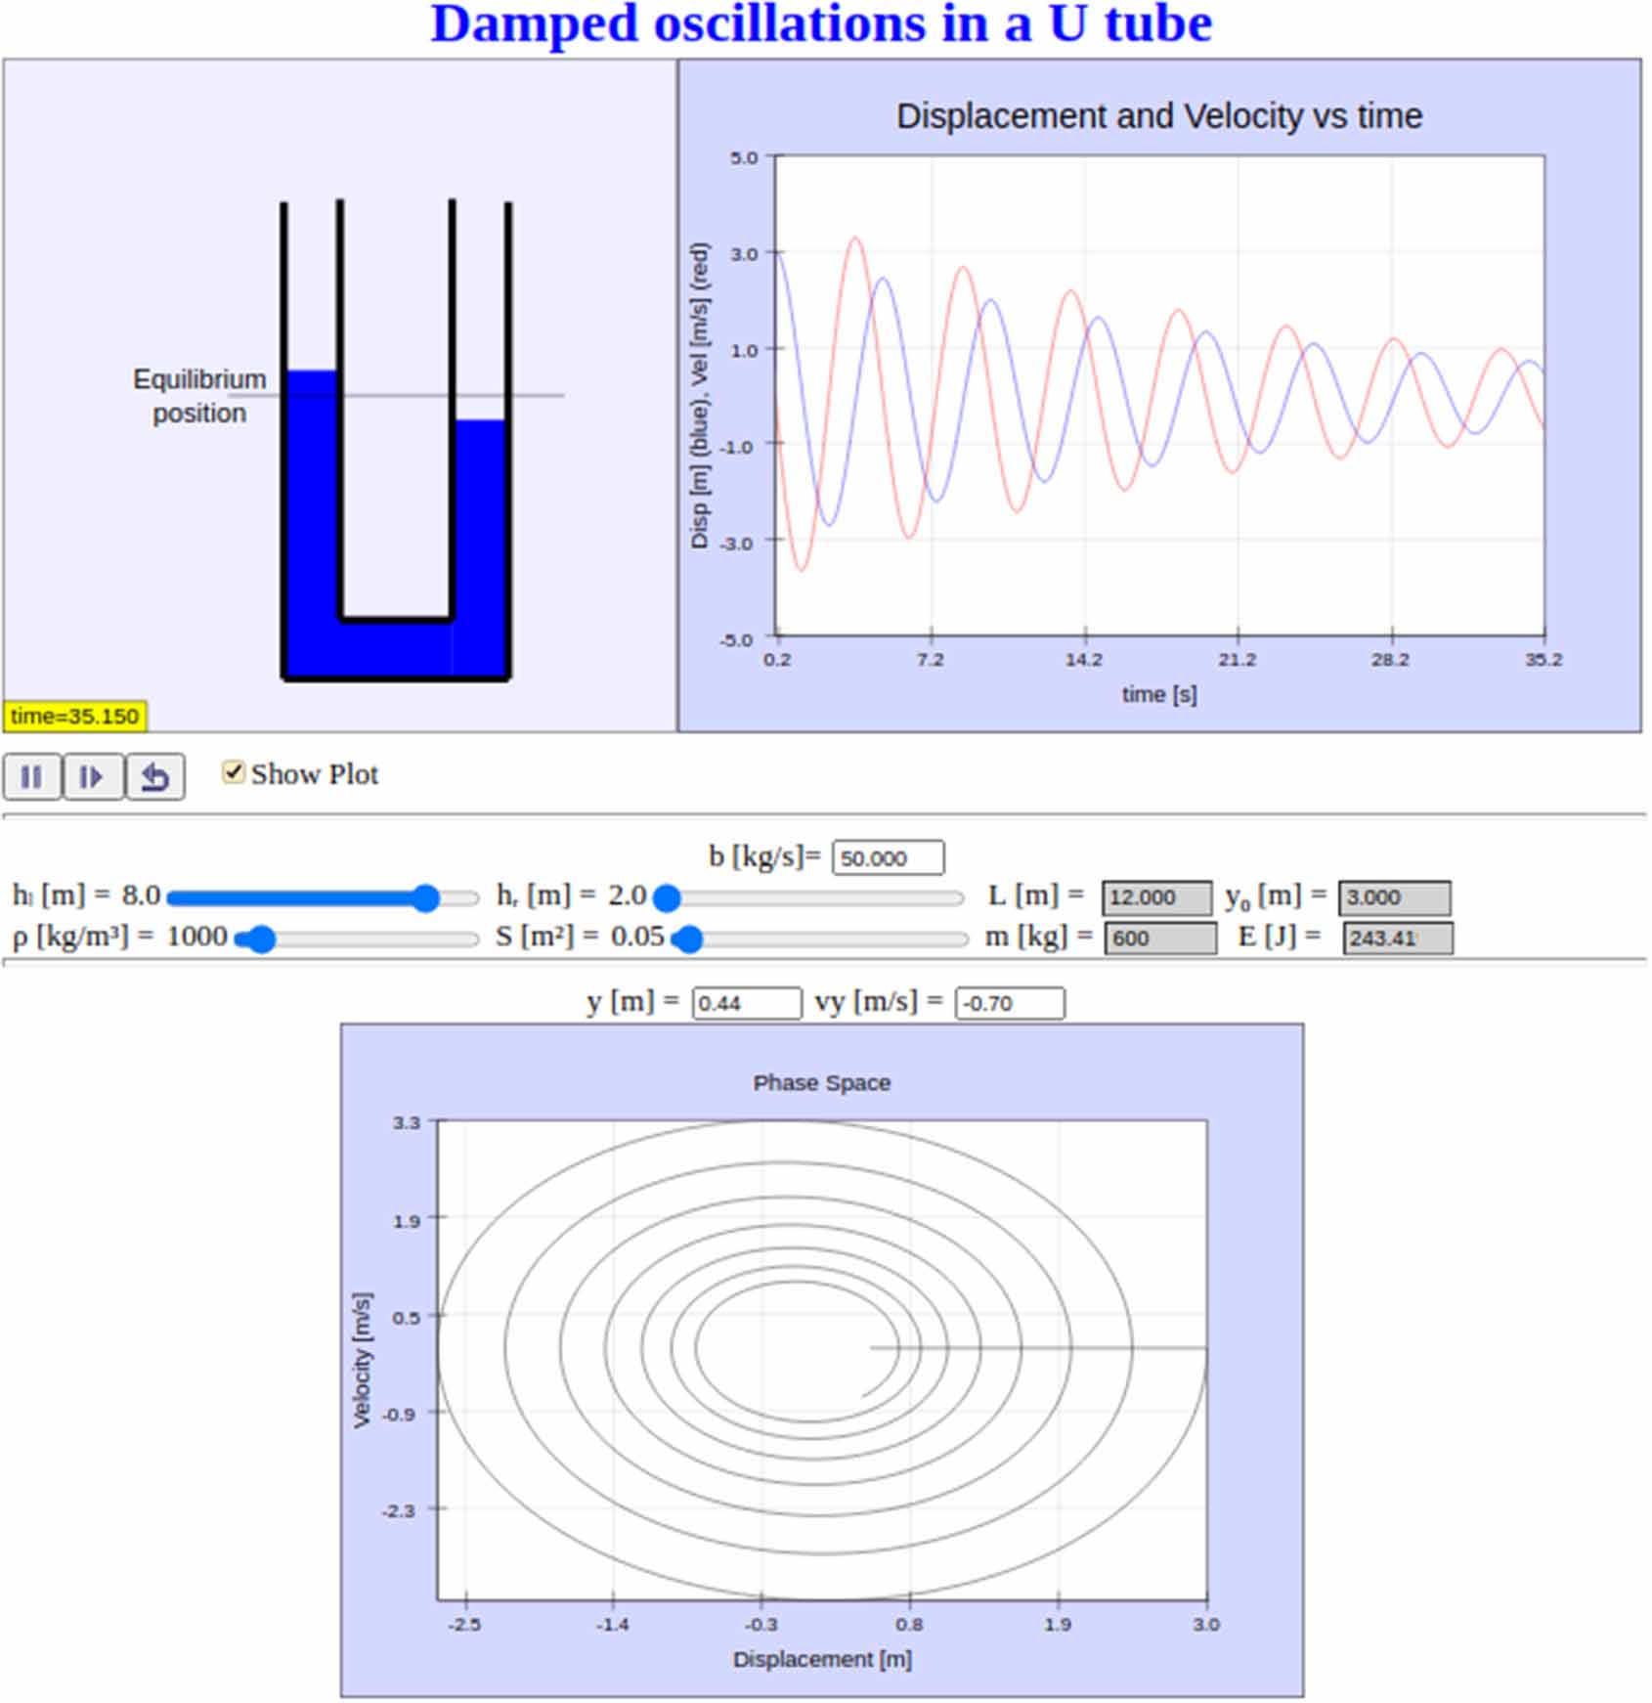Step the simulation forward one frame

pyautogui.click(x=93, y=776)
